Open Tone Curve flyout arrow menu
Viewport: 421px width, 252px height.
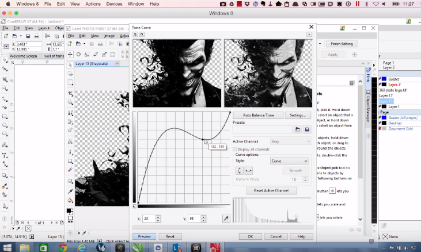coord(309,35)
